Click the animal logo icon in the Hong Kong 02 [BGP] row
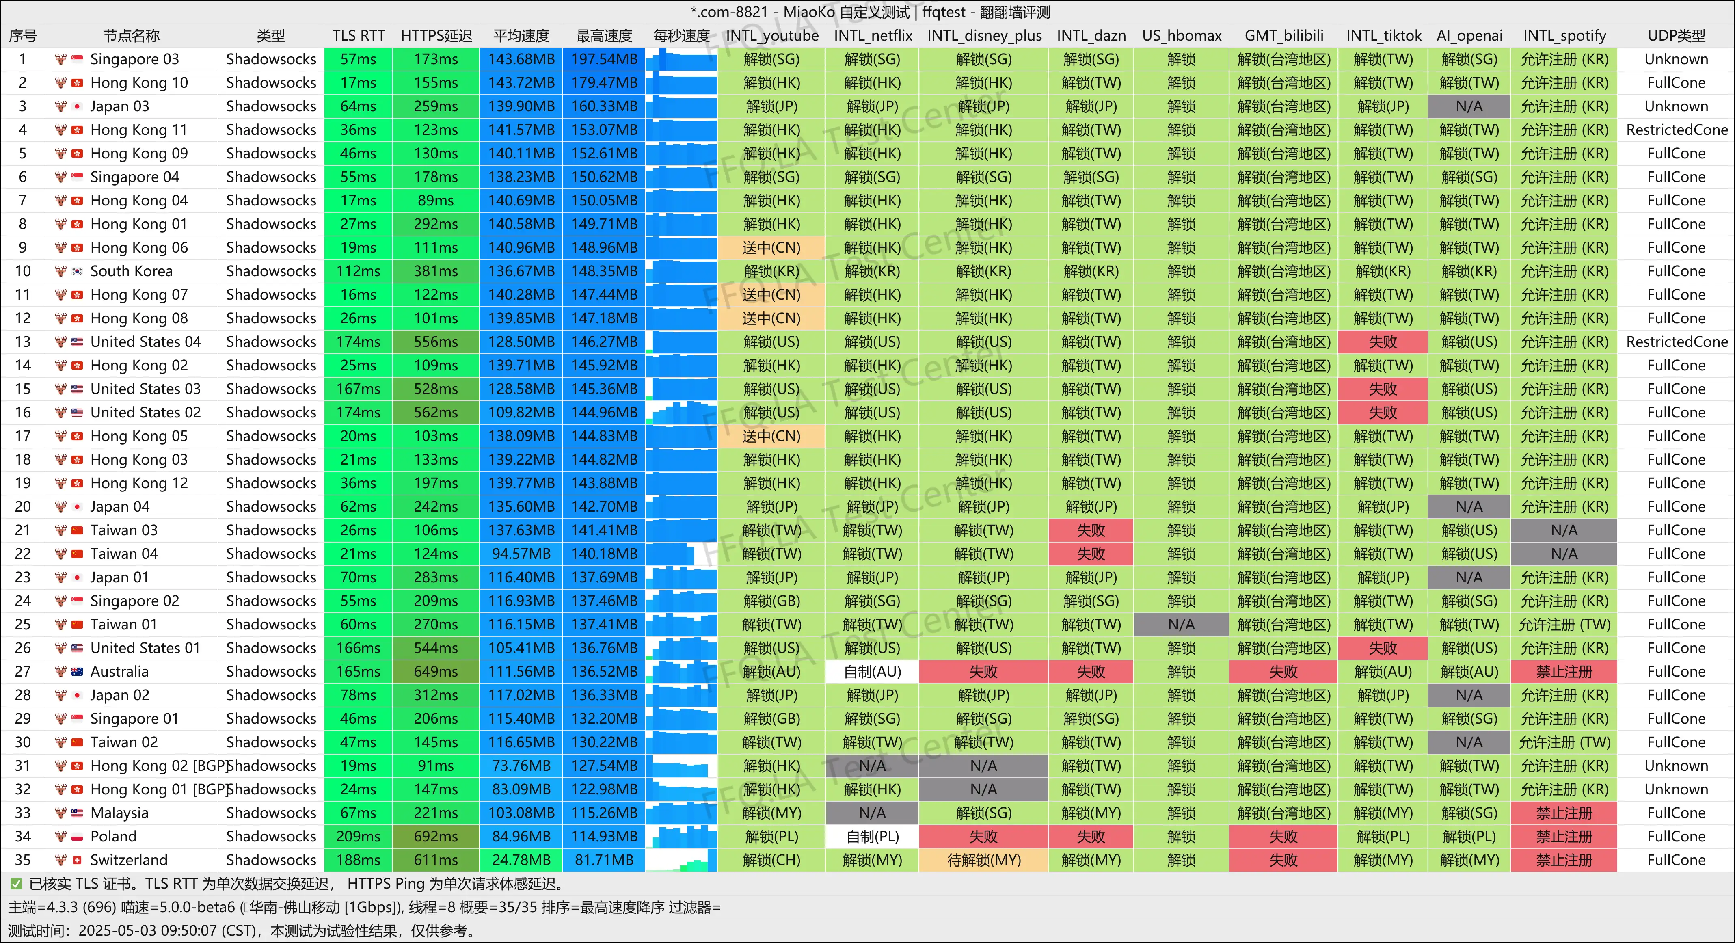Image resolution: width=1735 pixels, height=943 pixels. pos(60,766)
